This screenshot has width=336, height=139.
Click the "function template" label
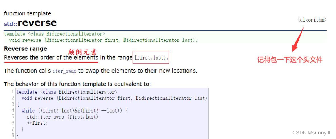pos(27,14)
